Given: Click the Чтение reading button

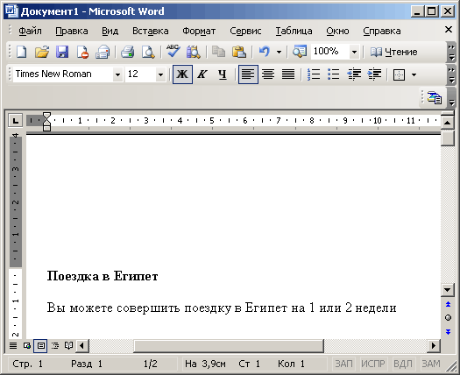Looking at the screenshot, I should 393,53.
